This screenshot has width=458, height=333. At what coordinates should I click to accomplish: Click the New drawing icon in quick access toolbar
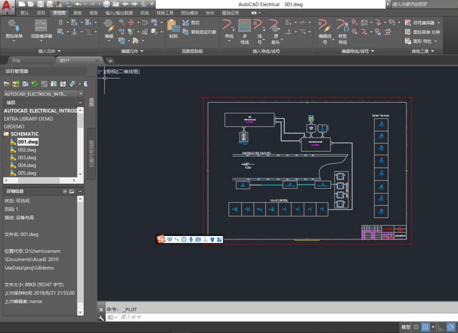(21, 4)
